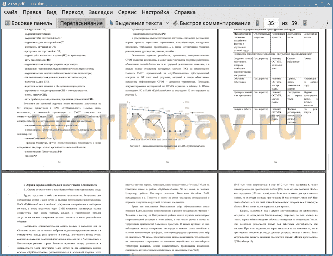The height and width of the screenshot is (256, 333).
Task: Open the Правка menu
Action: (x=32, y=12)
